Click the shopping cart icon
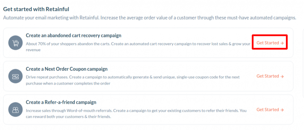Viewport: 304px width, 131px height. 15,43
